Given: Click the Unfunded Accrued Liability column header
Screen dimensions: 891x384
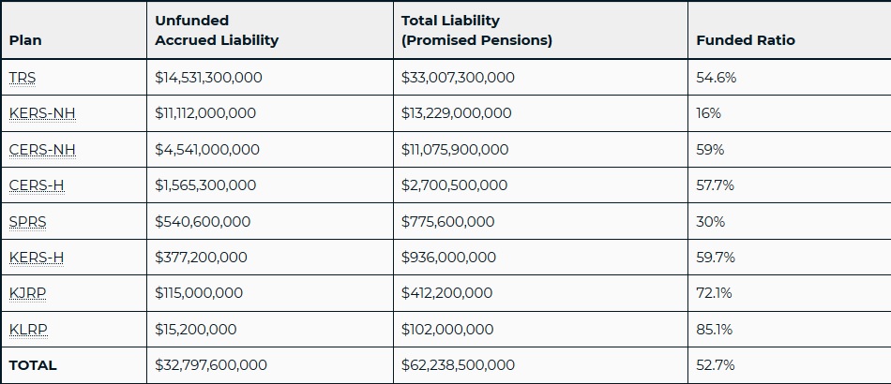Looking at the screenshot, I should [217, 30].
